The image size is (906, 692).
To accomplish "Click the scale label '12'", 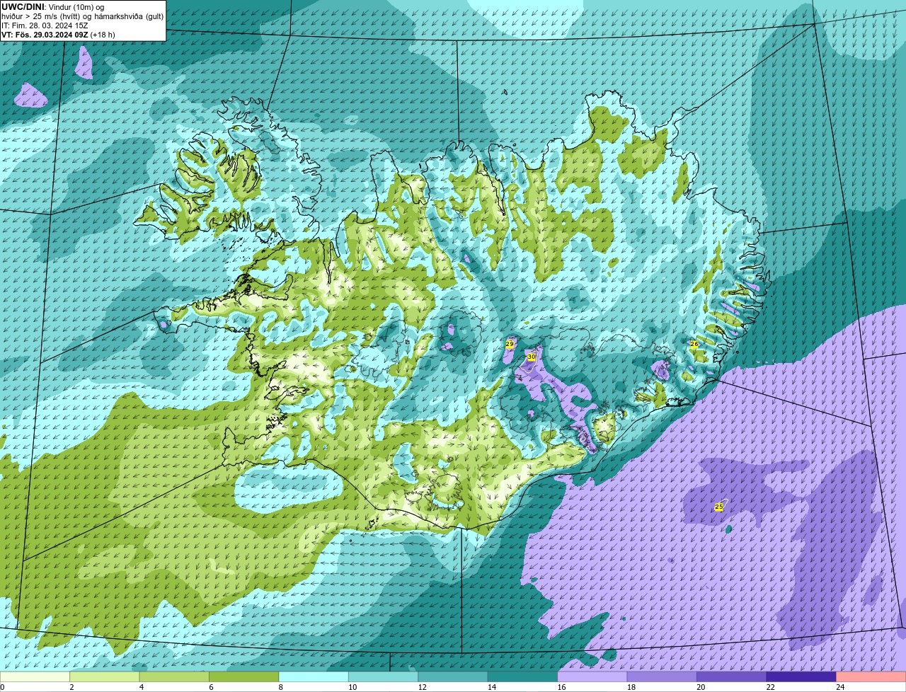I will tap(422, 687).
